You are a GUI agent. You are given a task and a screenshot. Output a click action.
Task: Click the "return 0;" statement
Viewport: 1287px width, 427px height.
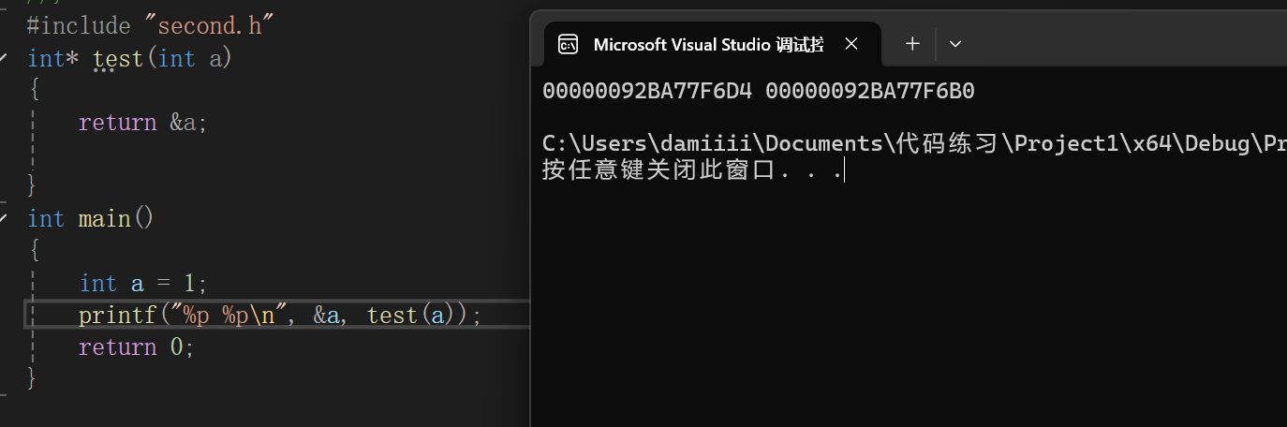point(136,347)
